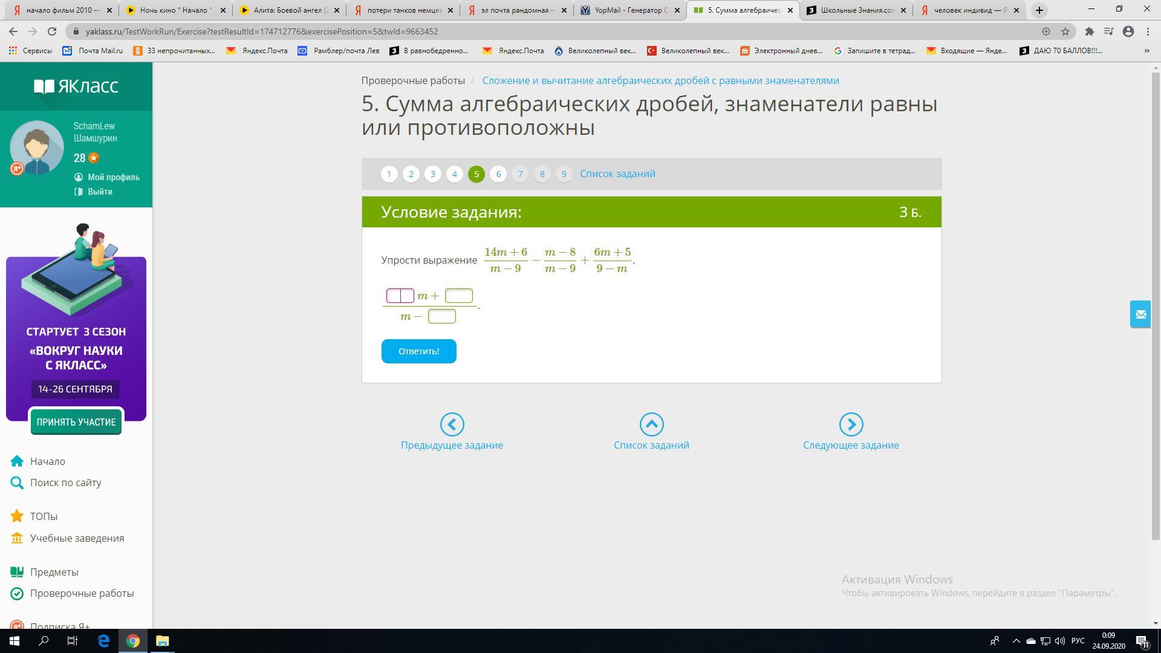
Task: Click the user avatar picture
Action: (37, 148)
